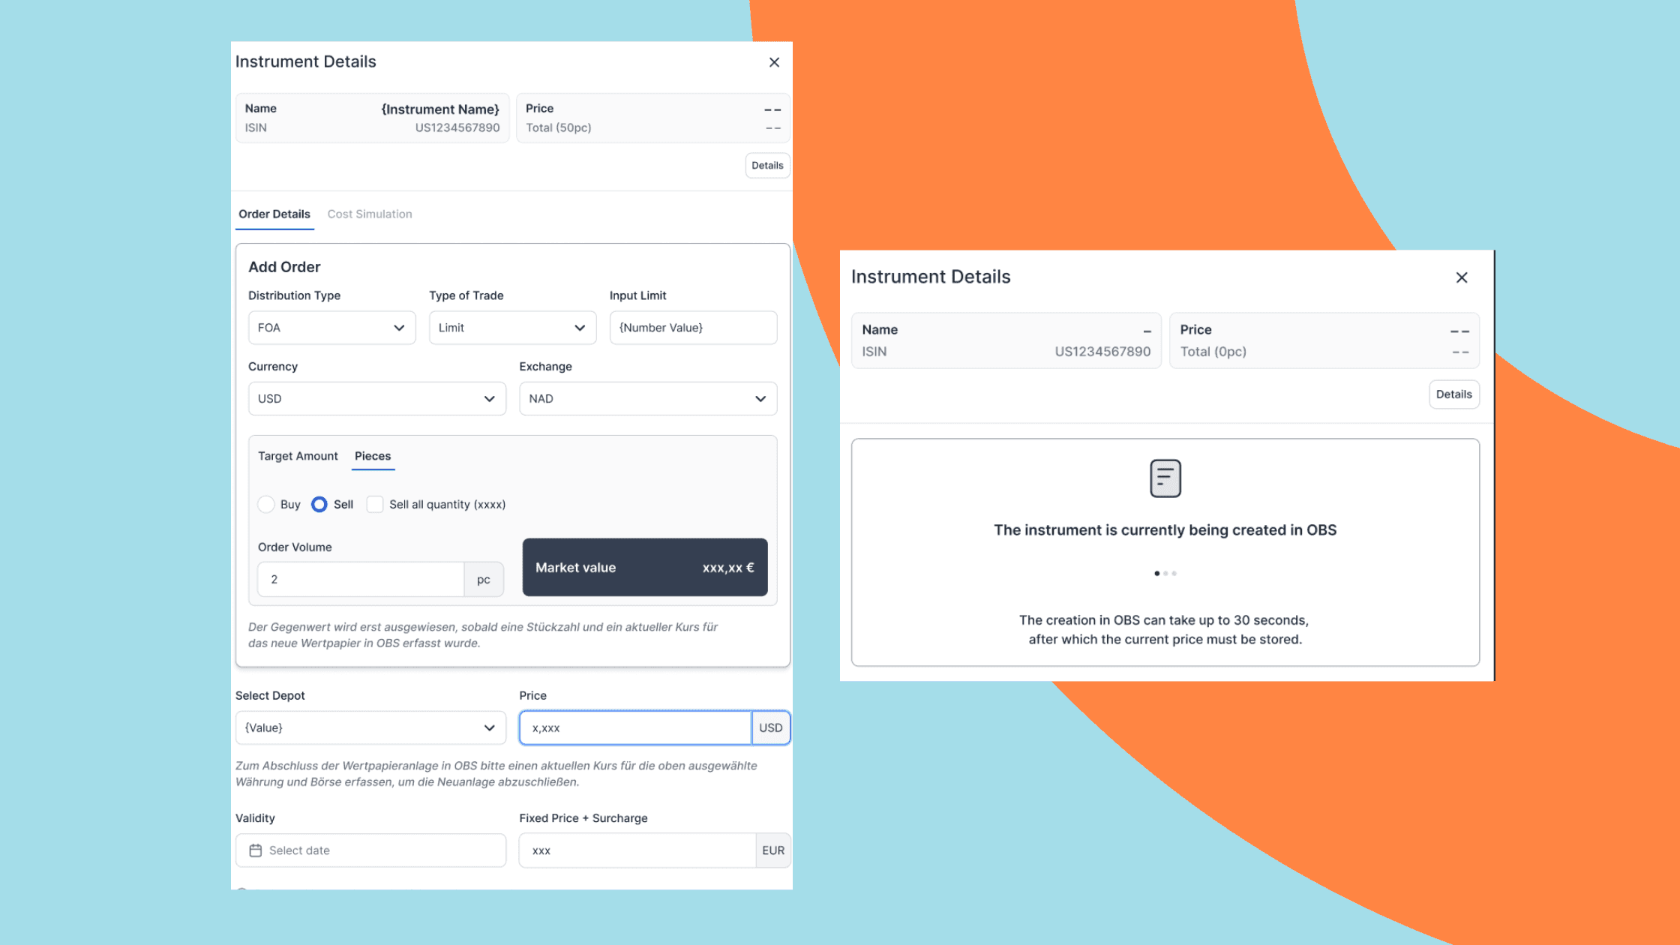Check Sell all quantity checkbox
1680x945 pixels.
click(375, 505)
